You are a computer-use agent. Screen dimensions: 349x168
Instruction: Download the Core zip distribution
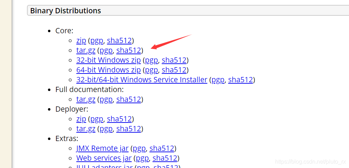tap(81, 41)
